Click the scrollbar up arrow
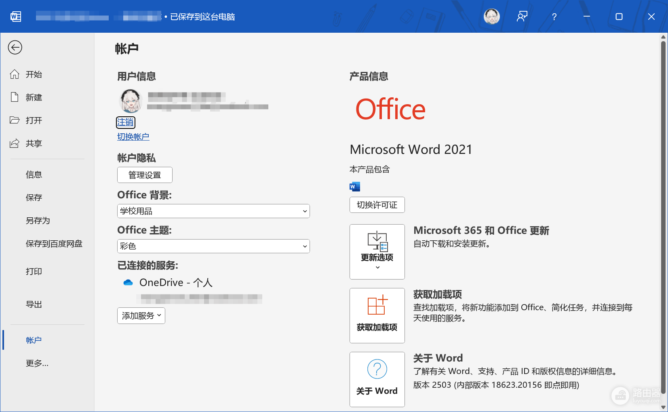Screen dimensions: 668x412 tap(663, 37)
